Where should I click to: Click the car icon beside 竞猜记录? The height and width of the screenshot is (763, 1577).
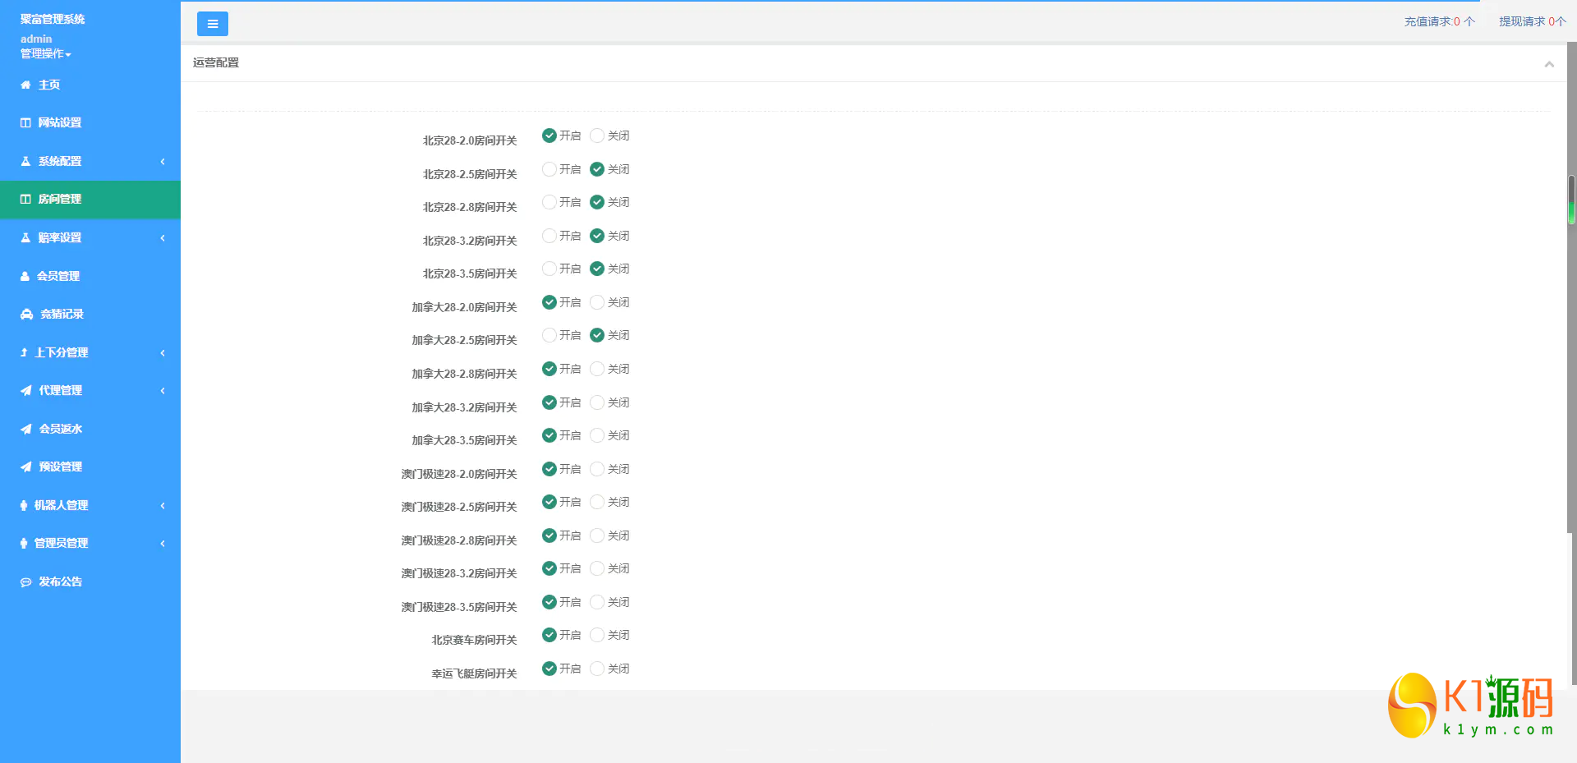click(x=26, y=314)
